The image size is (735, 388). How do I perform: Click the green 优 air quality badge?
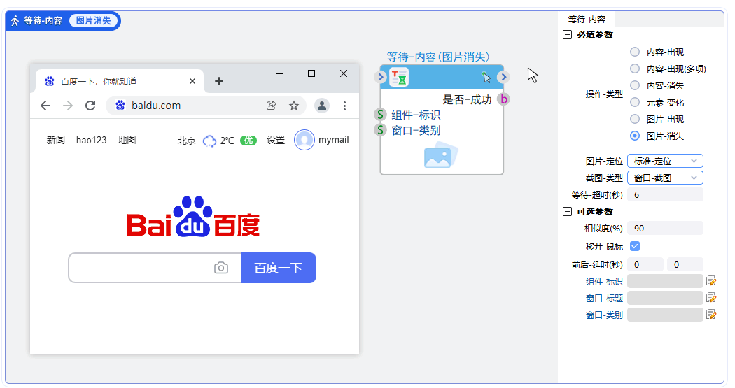248,141
